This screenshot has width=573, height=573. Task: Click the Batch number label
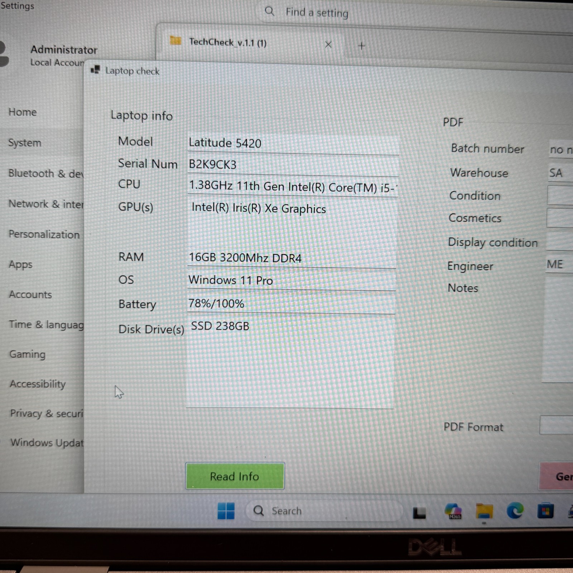(x=487, y=149)
